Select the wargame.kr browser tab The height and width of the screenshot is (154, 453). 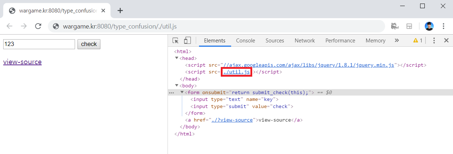click(57, 11)
